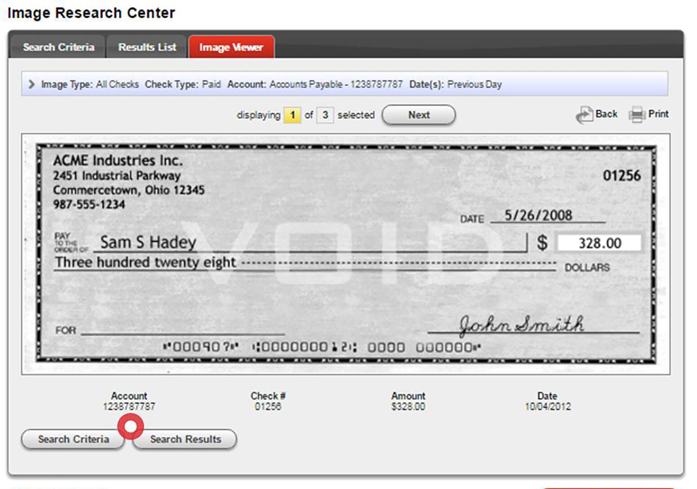697x489 pixels.
Task: Click the current image number box
Action: [292, 115]
